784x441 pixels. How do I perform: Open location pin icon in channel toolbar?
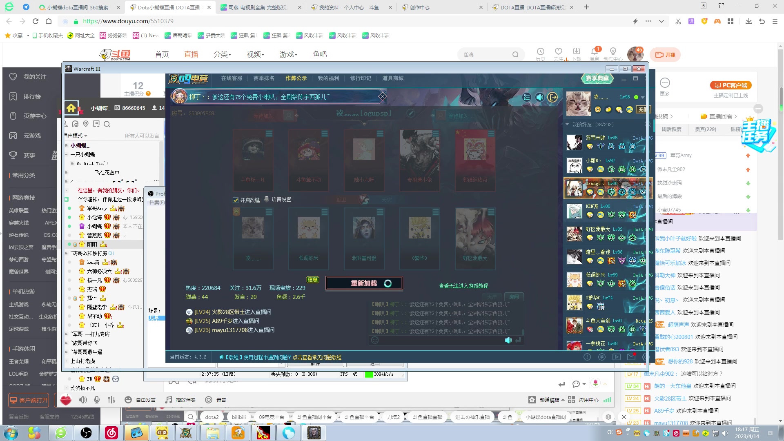(x=86, y=124)
